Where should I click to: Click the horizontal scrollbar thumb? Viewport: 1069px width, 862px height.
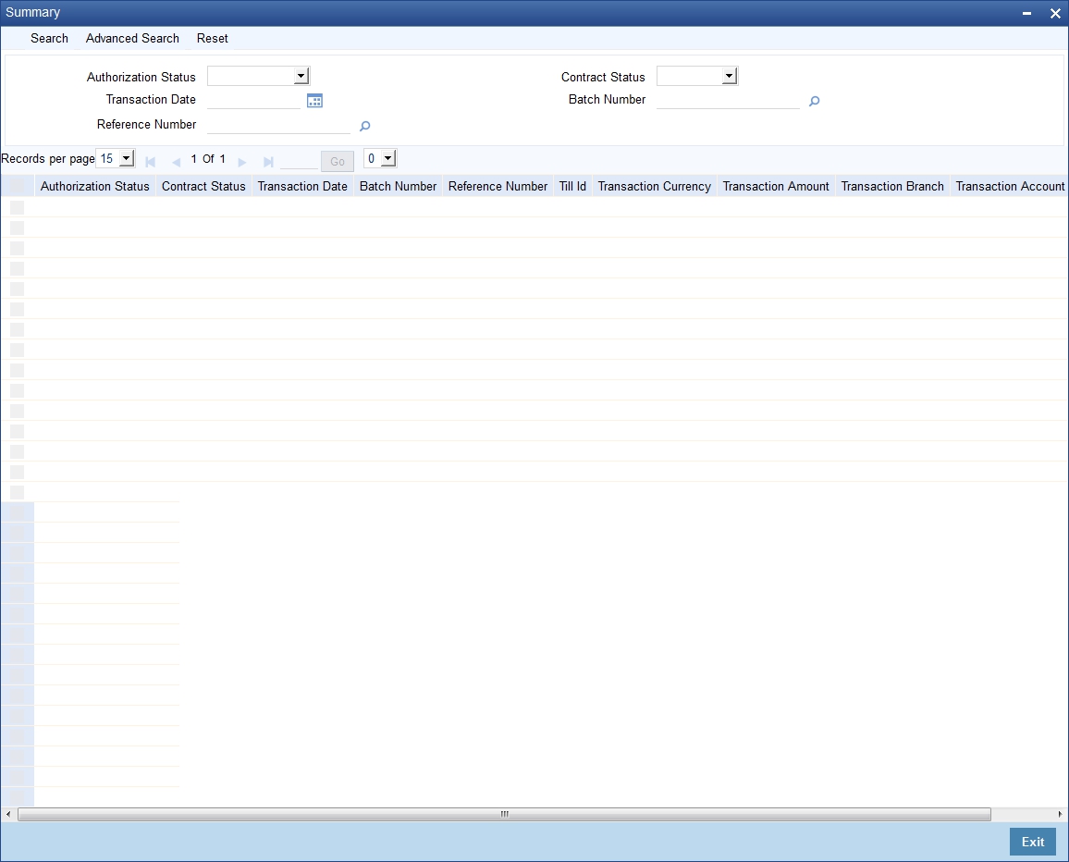(x=505, y=814)
